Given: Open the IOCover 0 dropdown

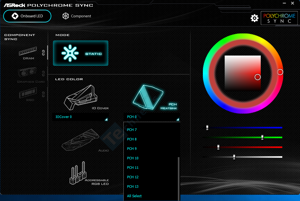Looking at the screenshot, I should 81,117.
